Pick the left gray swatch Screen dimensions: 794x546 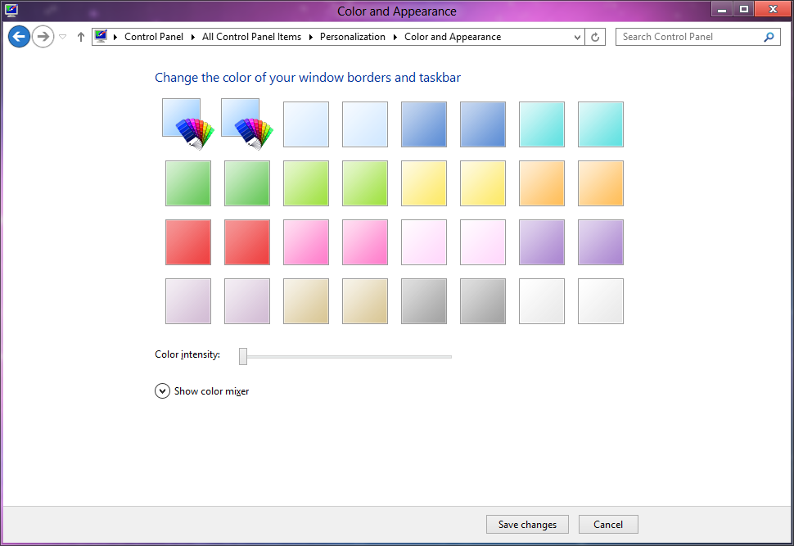coord(424,301)
